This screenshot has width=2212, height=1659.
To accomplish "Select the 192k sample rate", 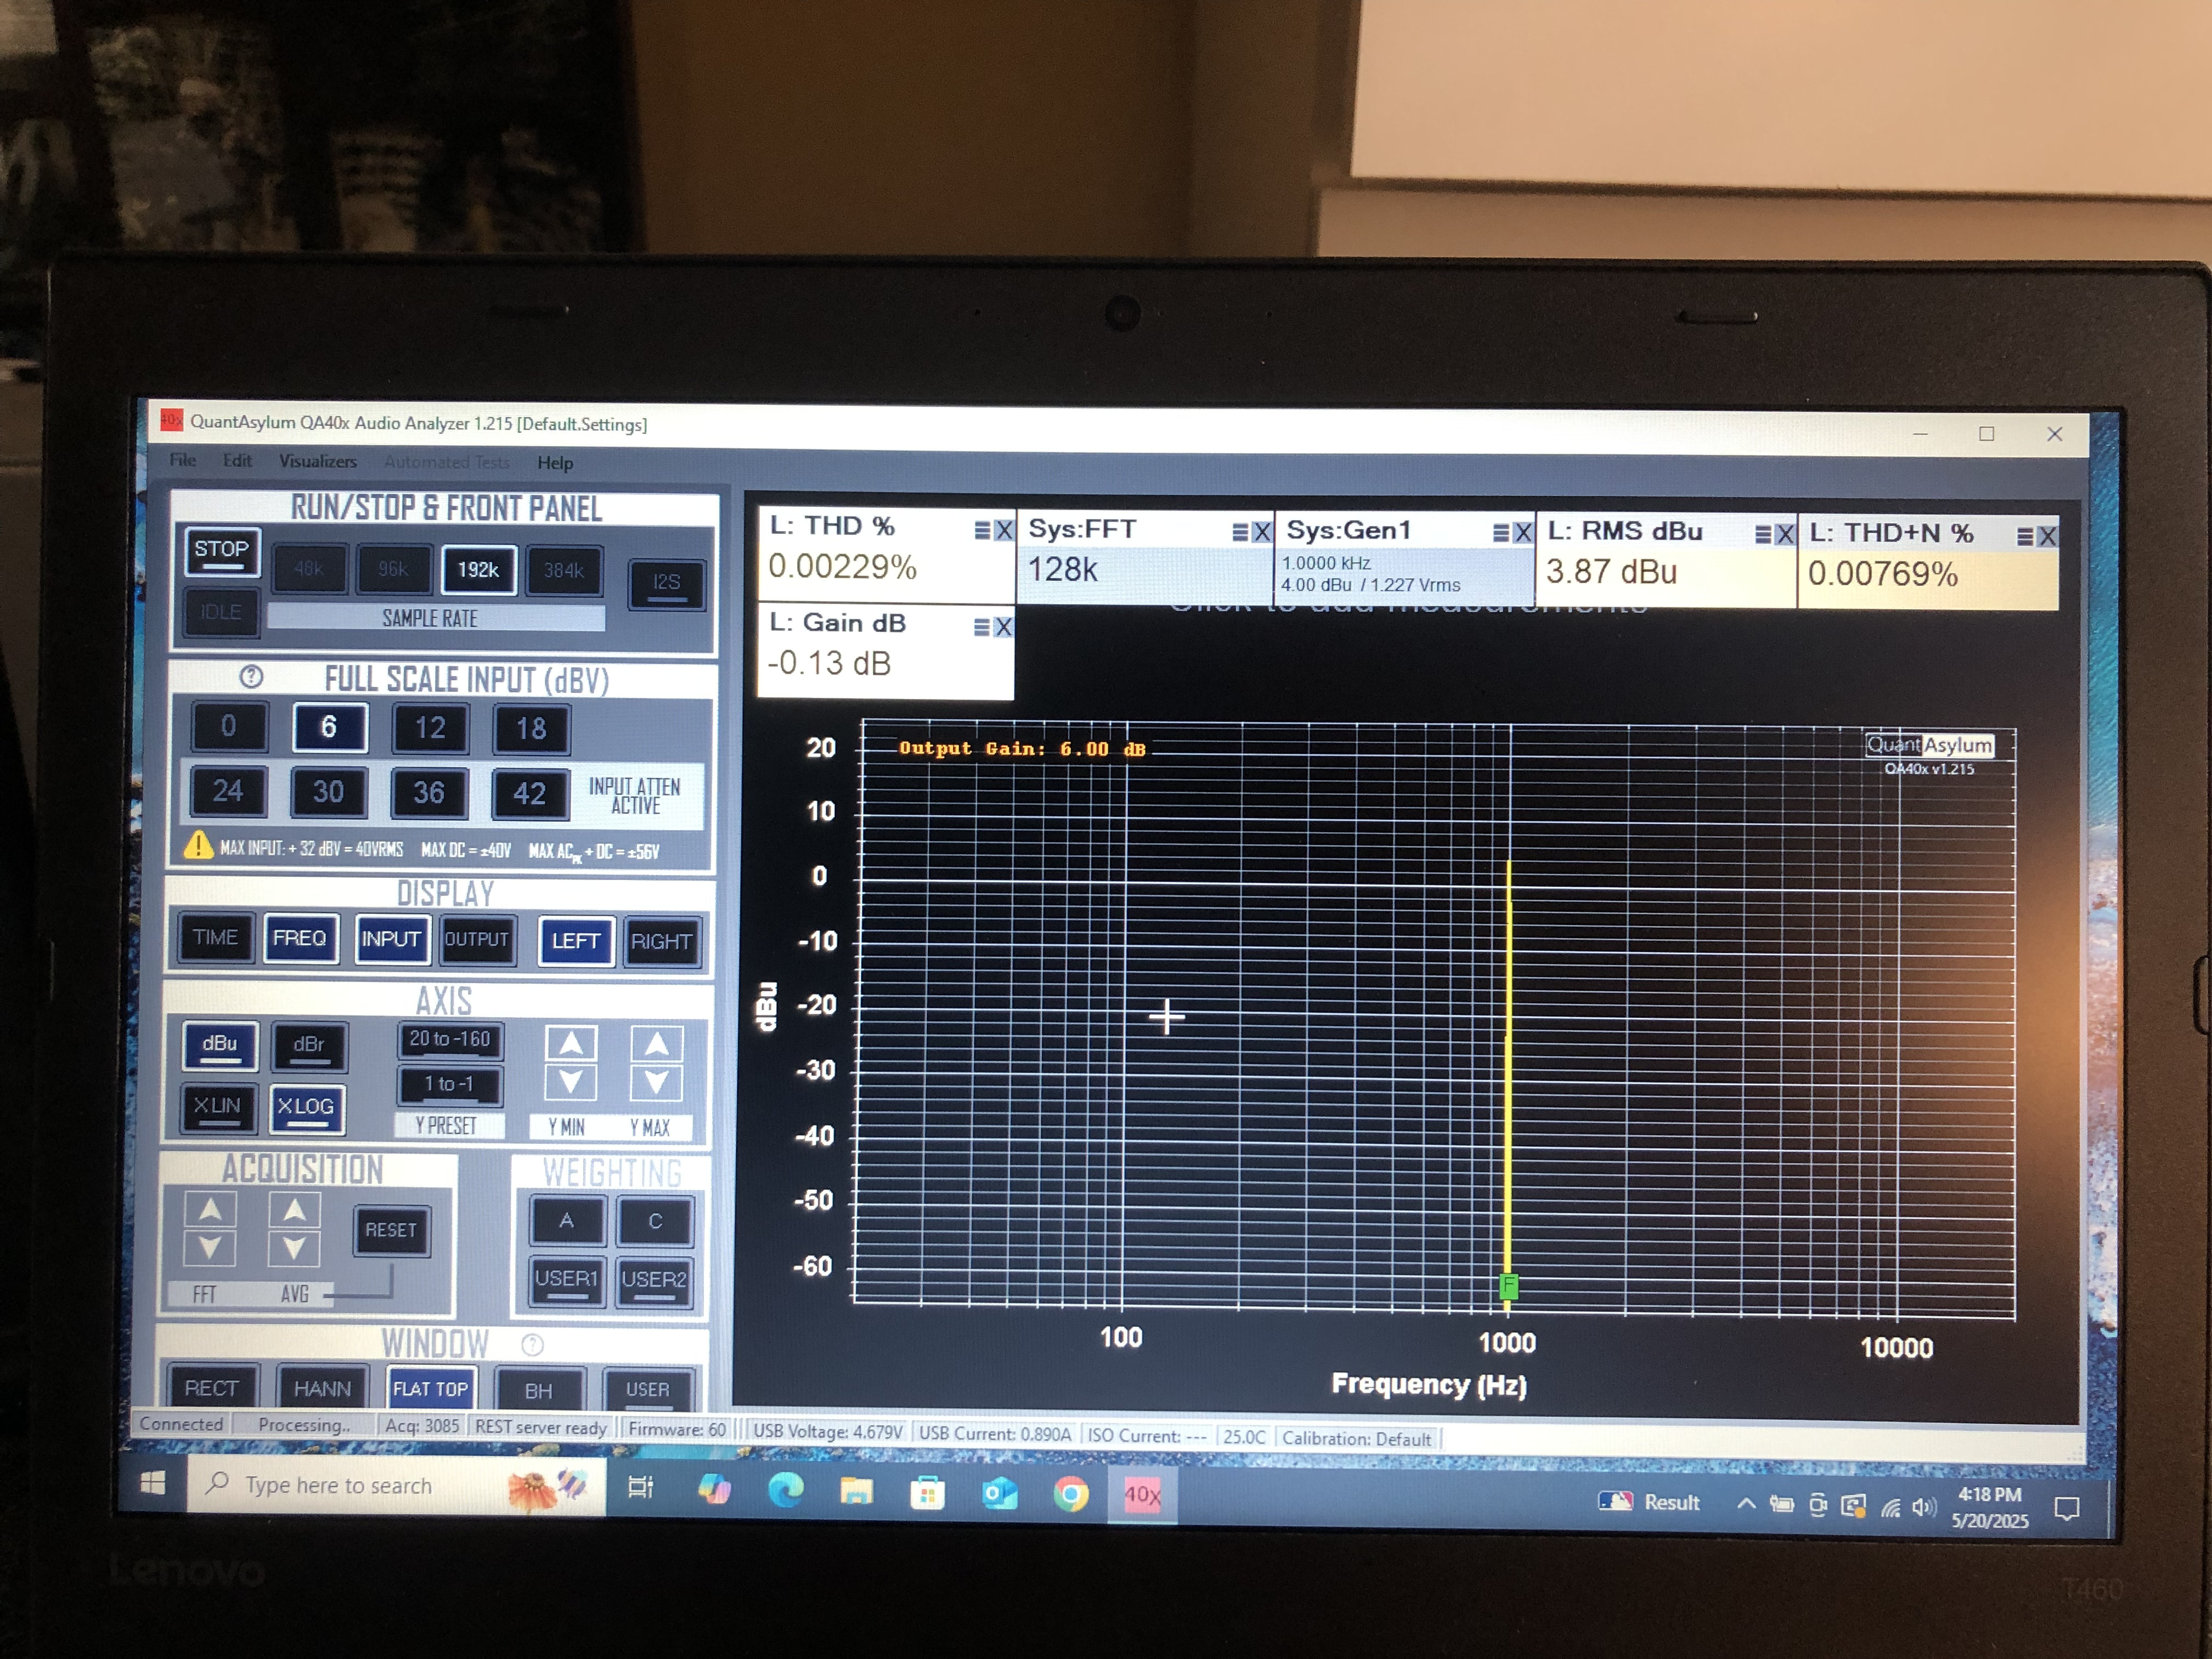I will [x=478, y=570].
